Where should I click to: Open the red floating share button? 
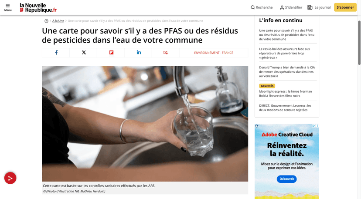click(x=10, y=178)
